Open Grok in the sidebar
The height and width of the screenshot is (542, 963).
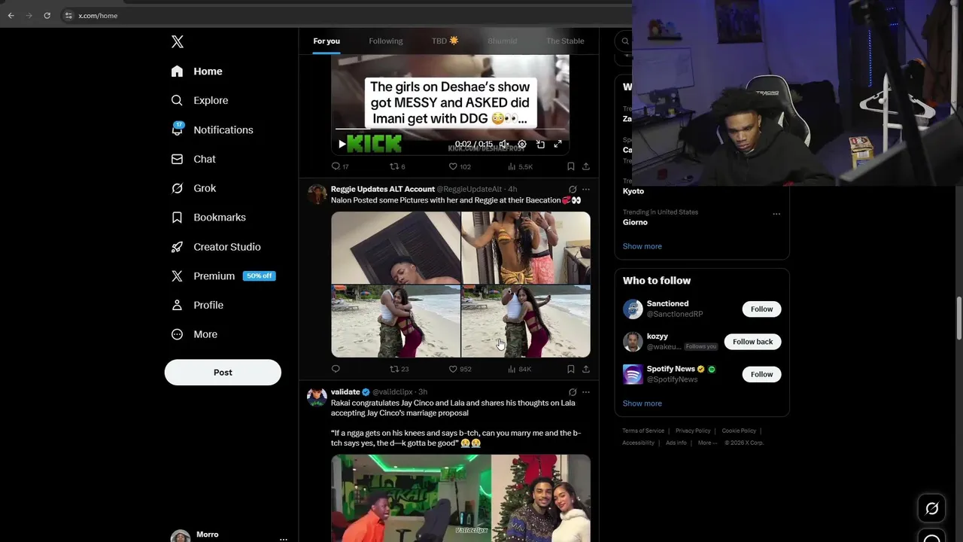click(x=193, y=188)
